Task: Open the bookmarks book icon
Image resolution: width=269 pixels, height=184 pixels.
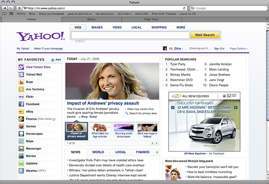Action: pyautogui.click(x=4, y=14)
